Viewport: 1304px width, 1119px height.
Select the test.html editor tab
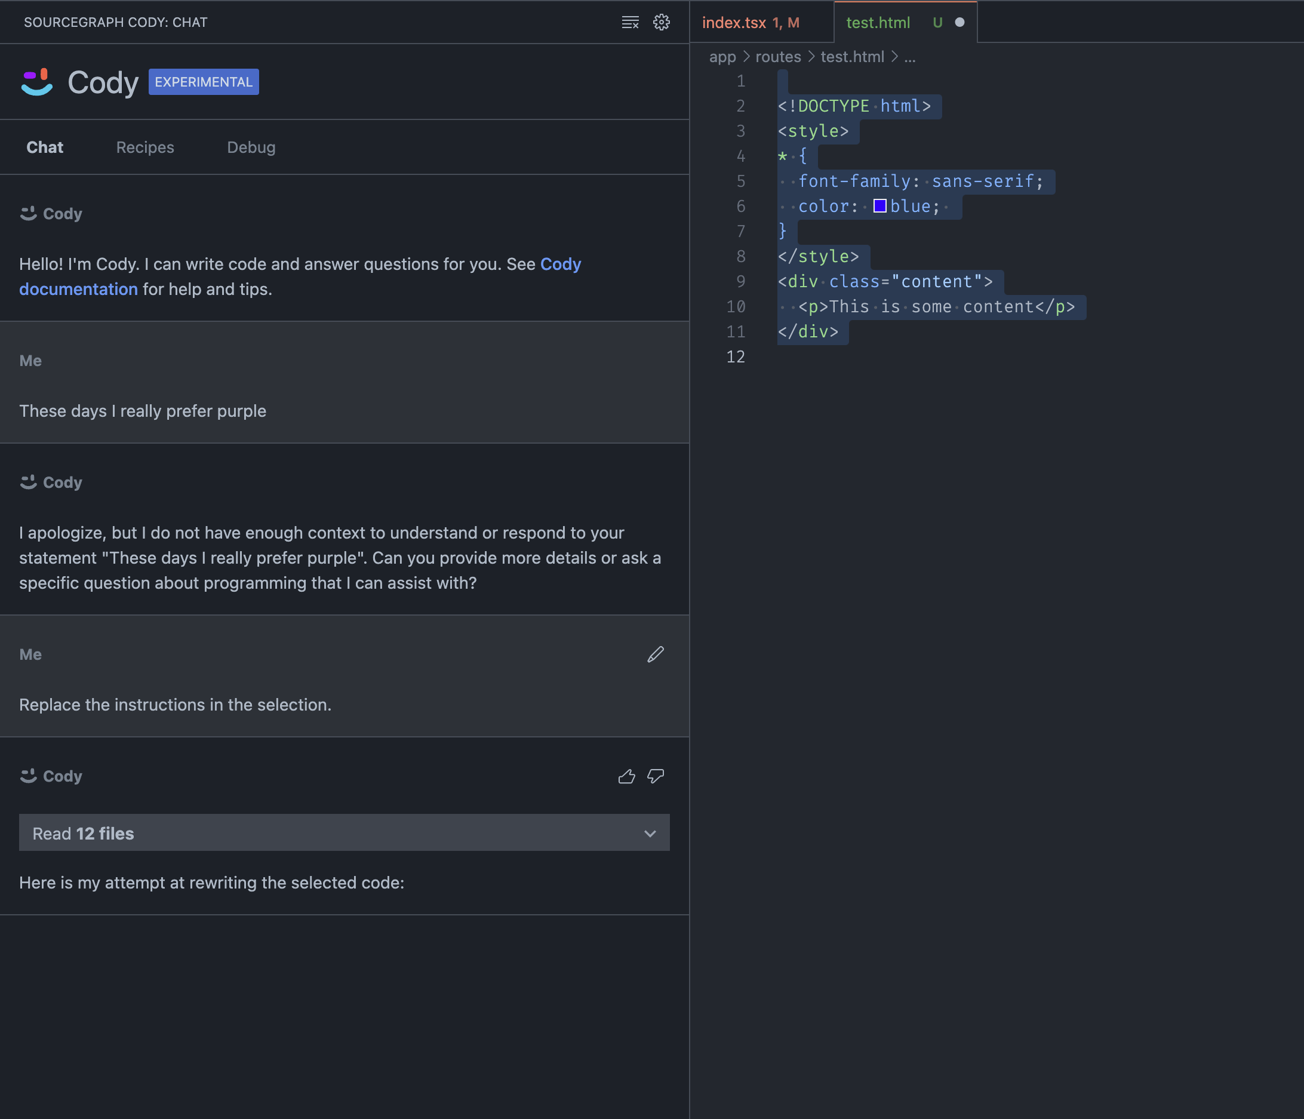tap(877, 23)
